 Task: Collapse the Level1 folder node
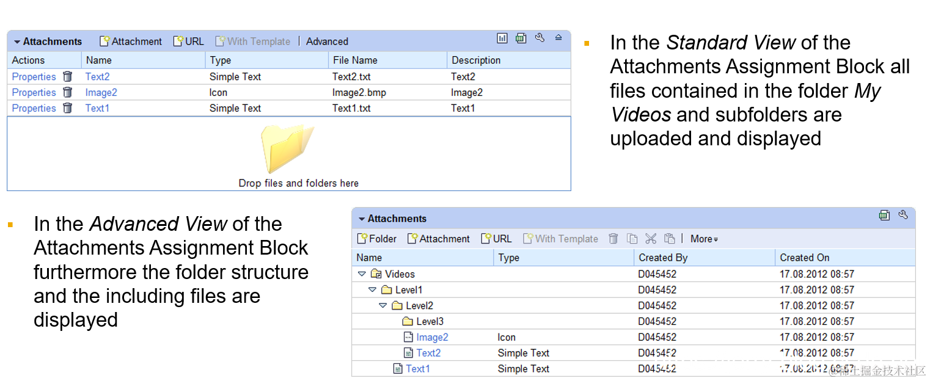tap(372, 290)
